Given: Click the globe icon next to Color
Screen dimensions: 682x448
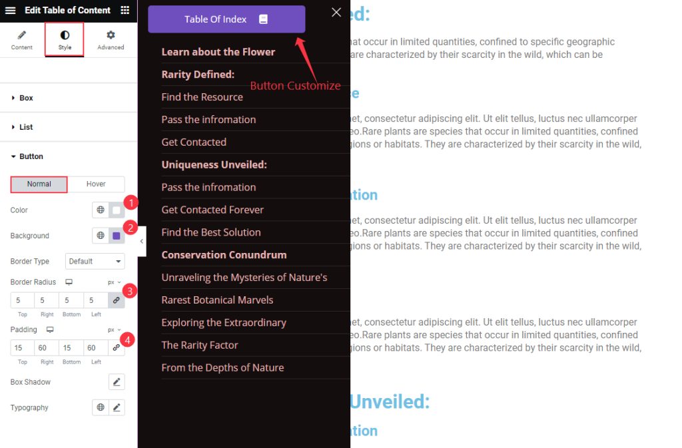Looking at the screenshot, I should tap(101, 210).
